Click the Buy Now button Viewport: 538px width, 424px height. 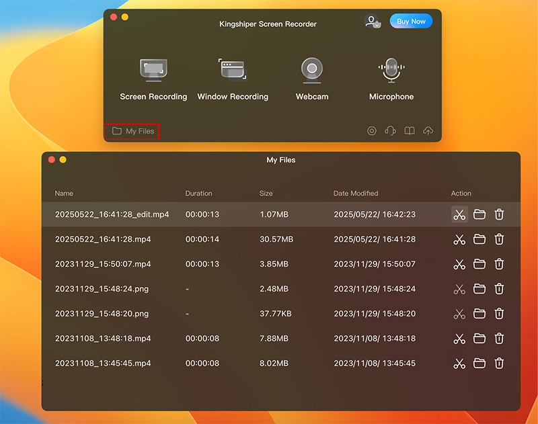click(411, 22)
